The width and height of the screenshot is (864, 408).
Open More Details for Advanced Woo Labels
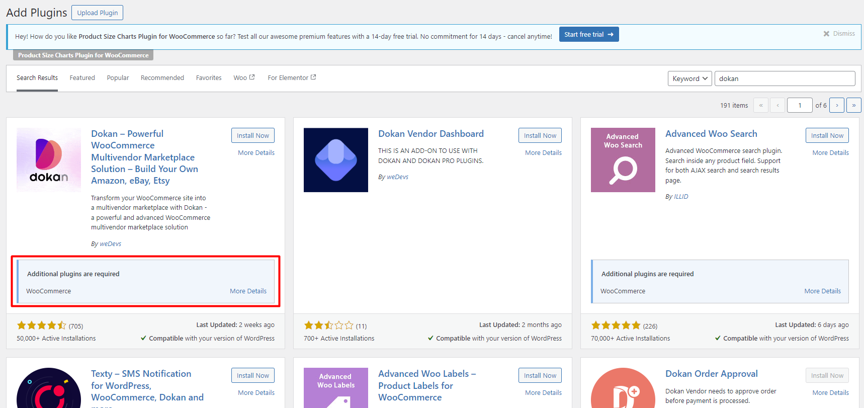544,393
